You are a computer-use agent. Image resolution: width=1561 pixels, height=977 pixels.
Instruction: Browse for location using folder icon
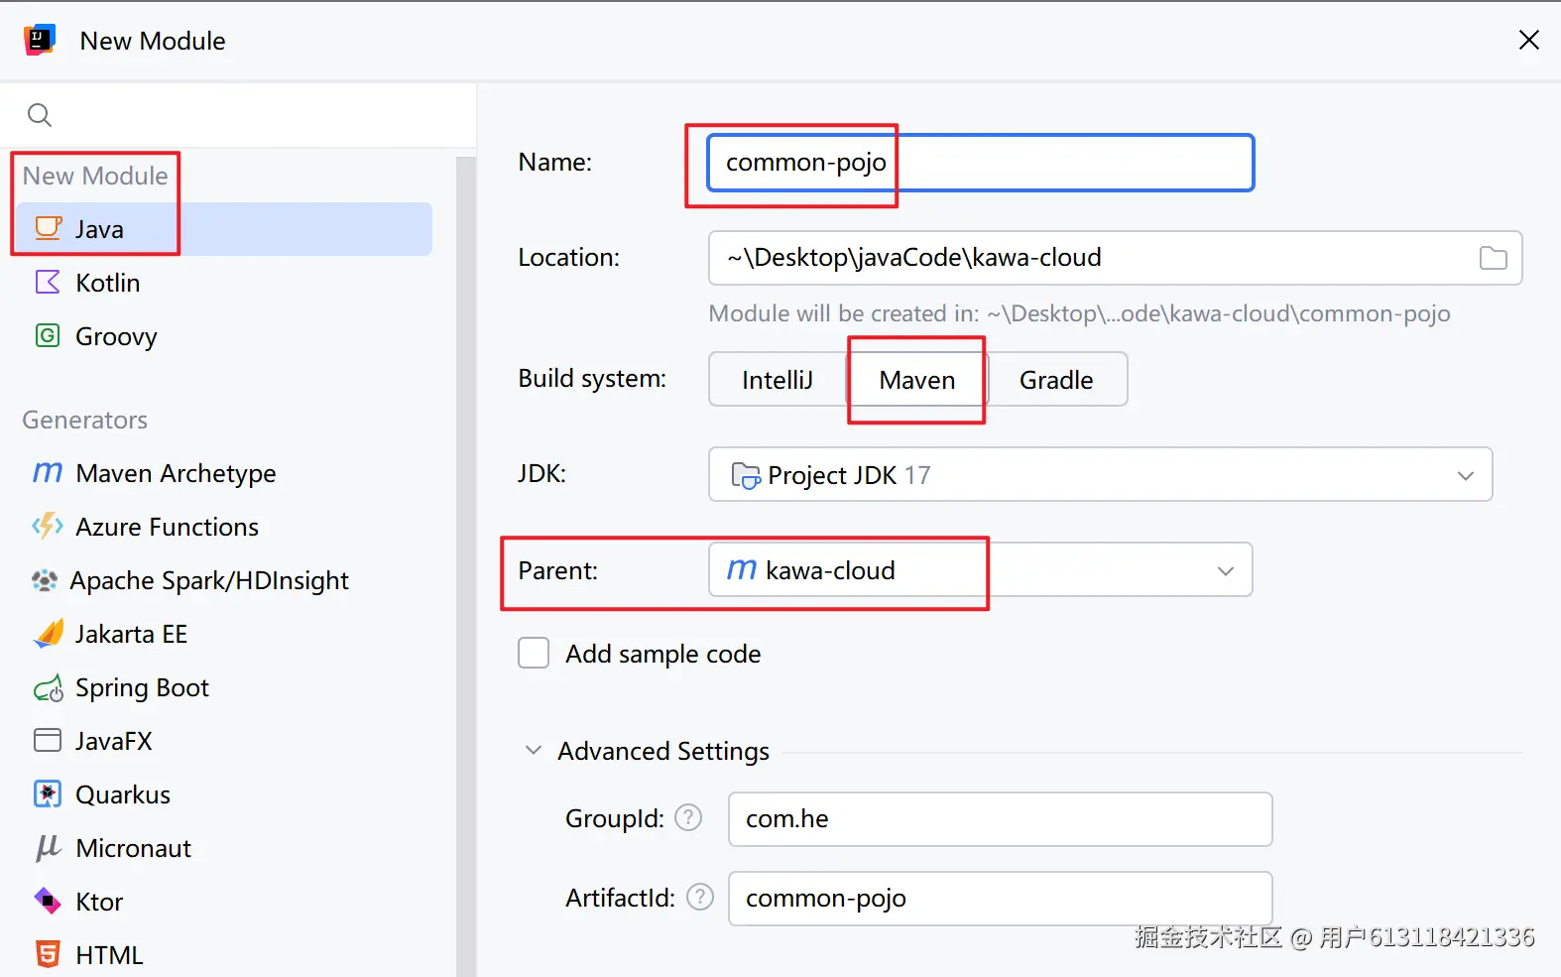(x=1493, y=258)
